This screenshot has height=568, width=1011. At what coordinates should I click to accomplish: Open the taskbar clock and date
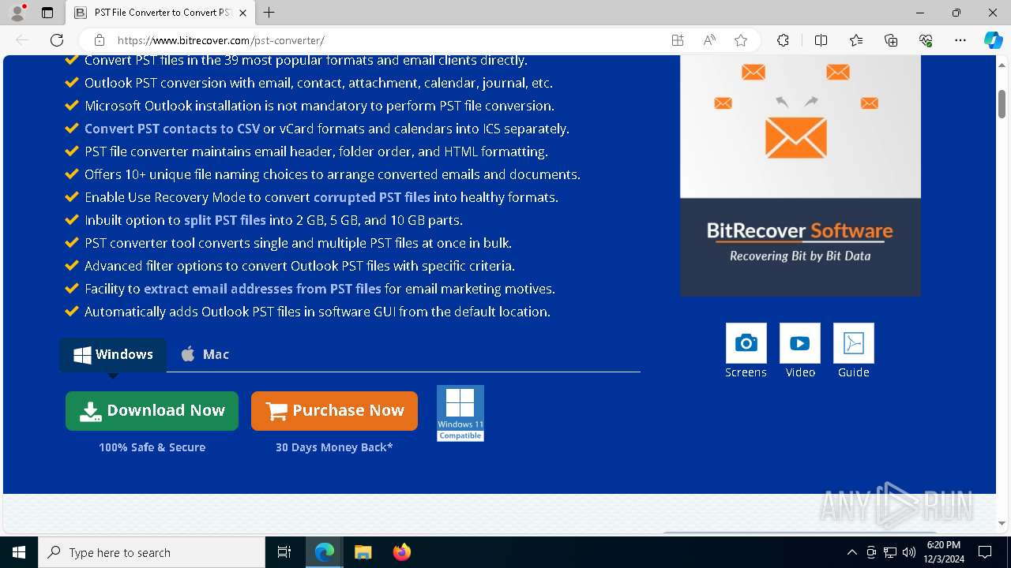click(x=943, y=552)
